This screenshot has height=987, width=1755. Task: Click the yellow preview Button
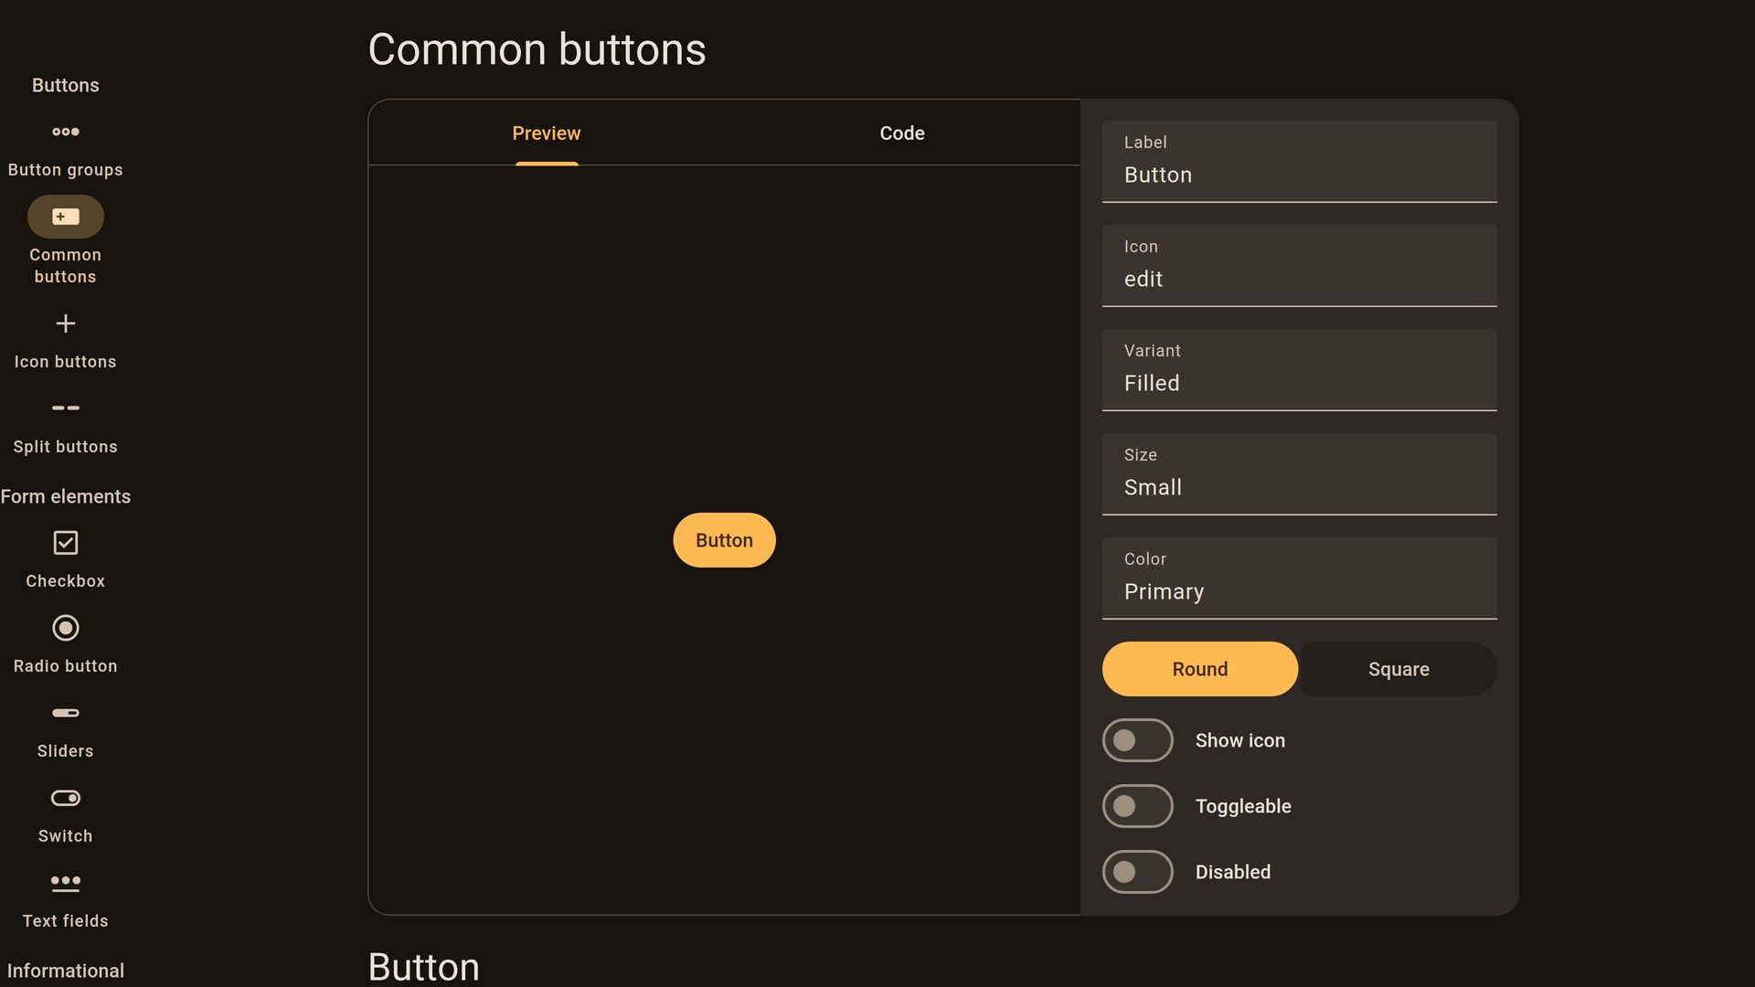pos(724,540)
